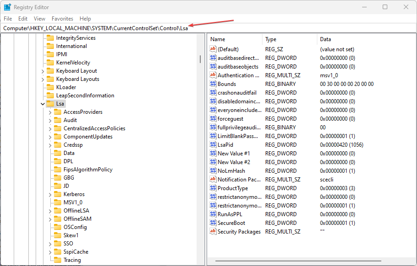Expand the CentralizedAccessPolicies subkey
The image size is (417, 266).
[x=50, y=129]
